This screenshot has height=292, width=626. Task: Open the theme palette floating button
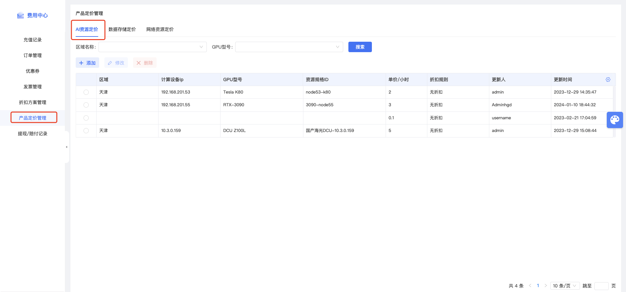point(615,120)
